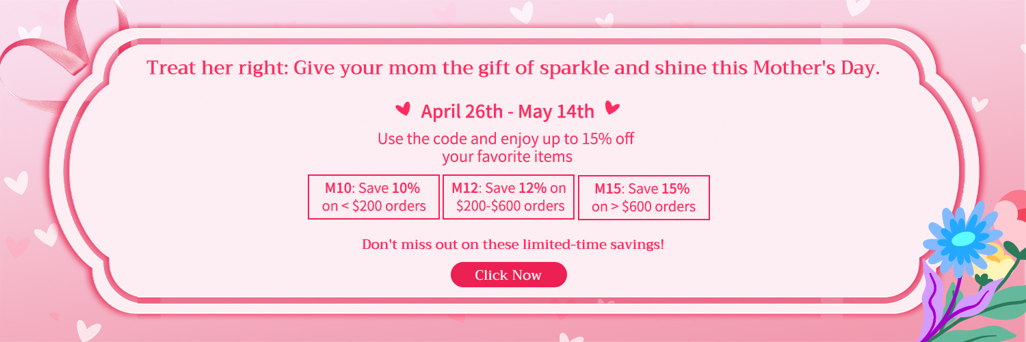
Task: Click the Use the code and enjoy line
Action: [x=506, y=139]
